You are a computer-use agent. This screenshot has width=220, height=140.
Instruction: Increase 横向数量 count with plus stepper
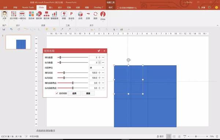tap(99, 57)
